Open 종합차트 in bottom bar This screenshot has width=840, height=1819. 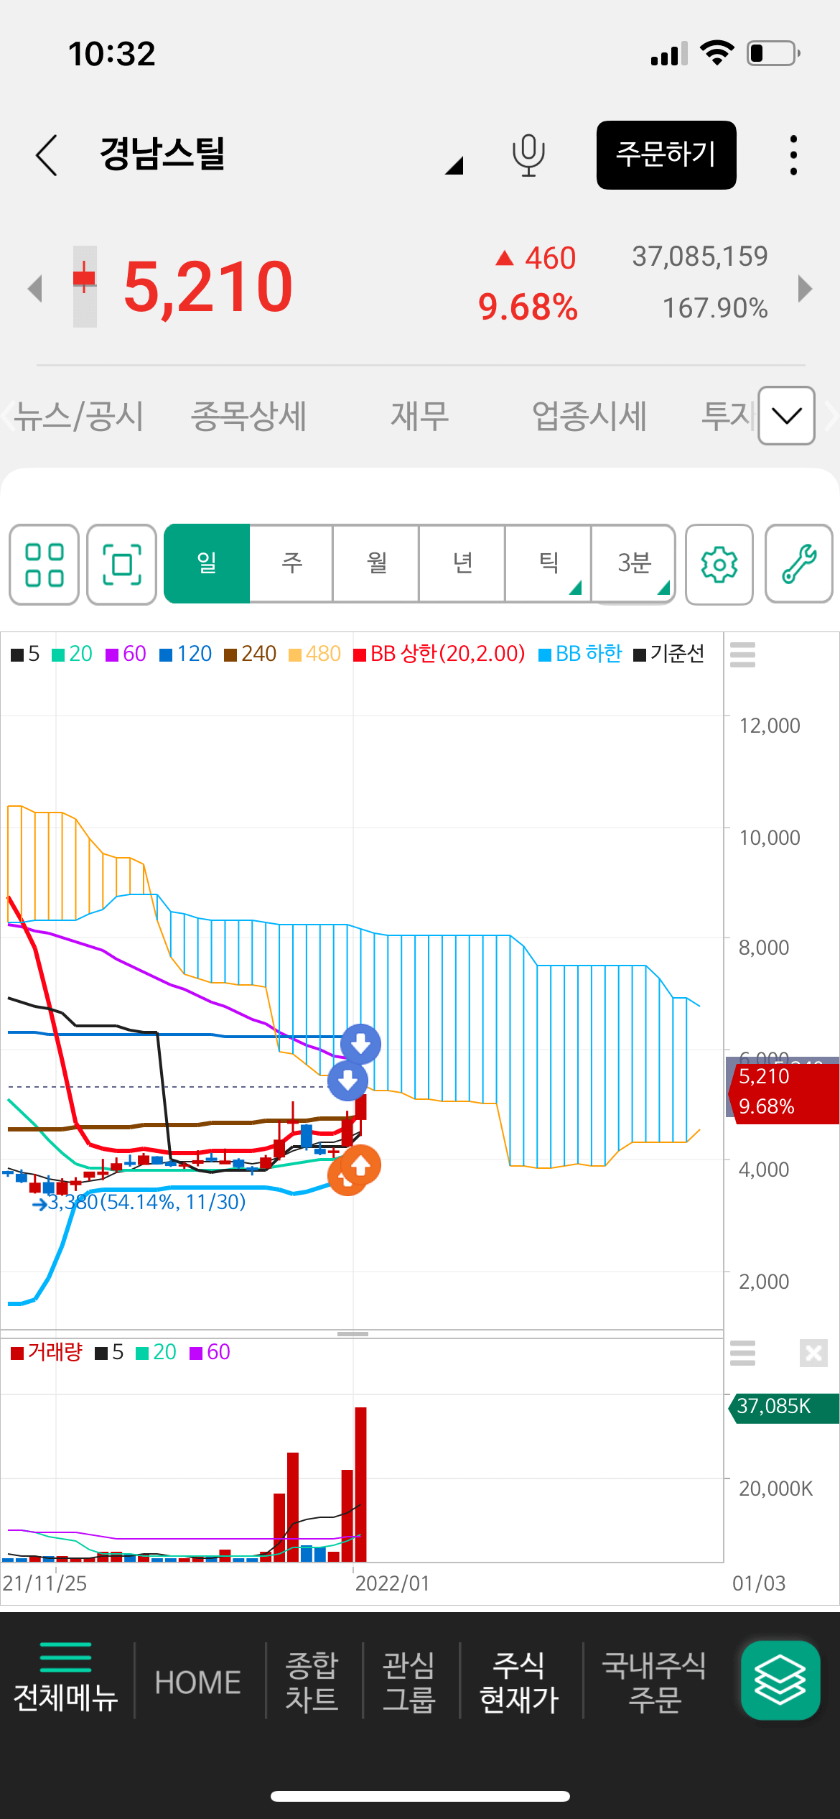[312, 1682]
